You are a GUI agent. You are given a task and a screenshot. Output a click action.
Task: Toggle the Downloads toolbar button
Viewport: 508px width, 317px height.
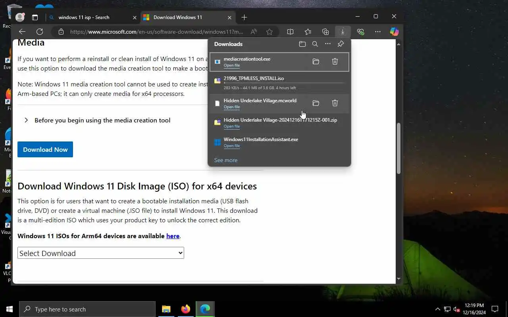343,32
